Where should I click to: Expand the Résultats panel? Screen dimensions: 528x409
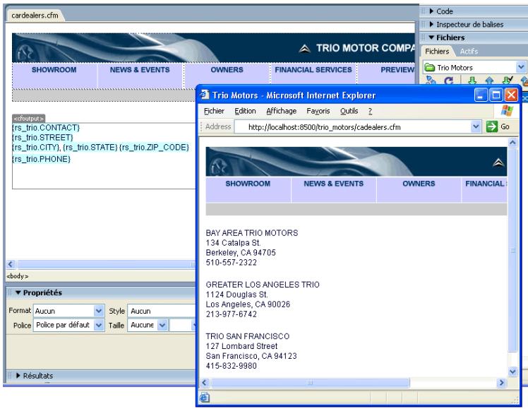coord(18,375)
